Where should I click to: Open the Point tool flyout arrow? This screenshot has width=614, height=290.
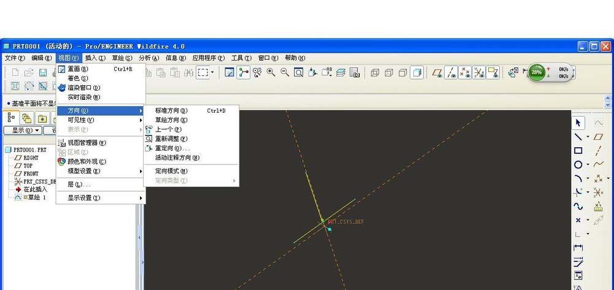pos(588,220)
